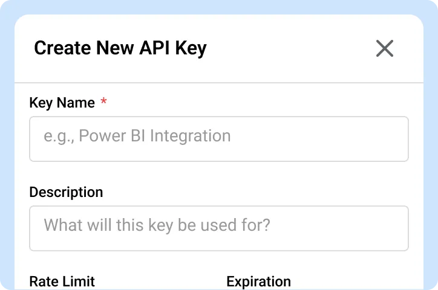
Task: Click the Description label text
Action: point(66,192)
